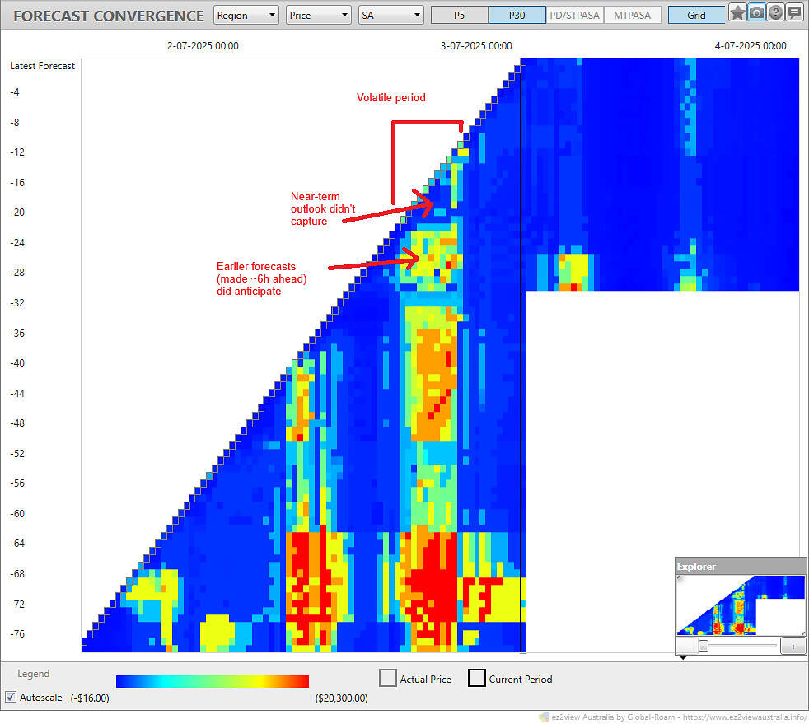Switch to the PD/STPASA tab
The image size is (809, 724).
click(x=574, y=15)
